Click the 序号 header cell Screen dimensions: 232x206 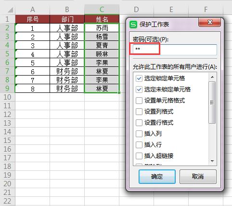pyautogui.click(x=32, y=19)
